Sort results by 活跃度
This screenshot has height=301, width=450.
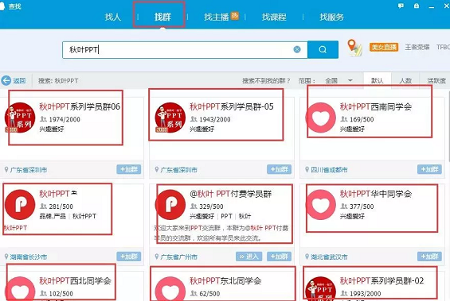(436, 81)
